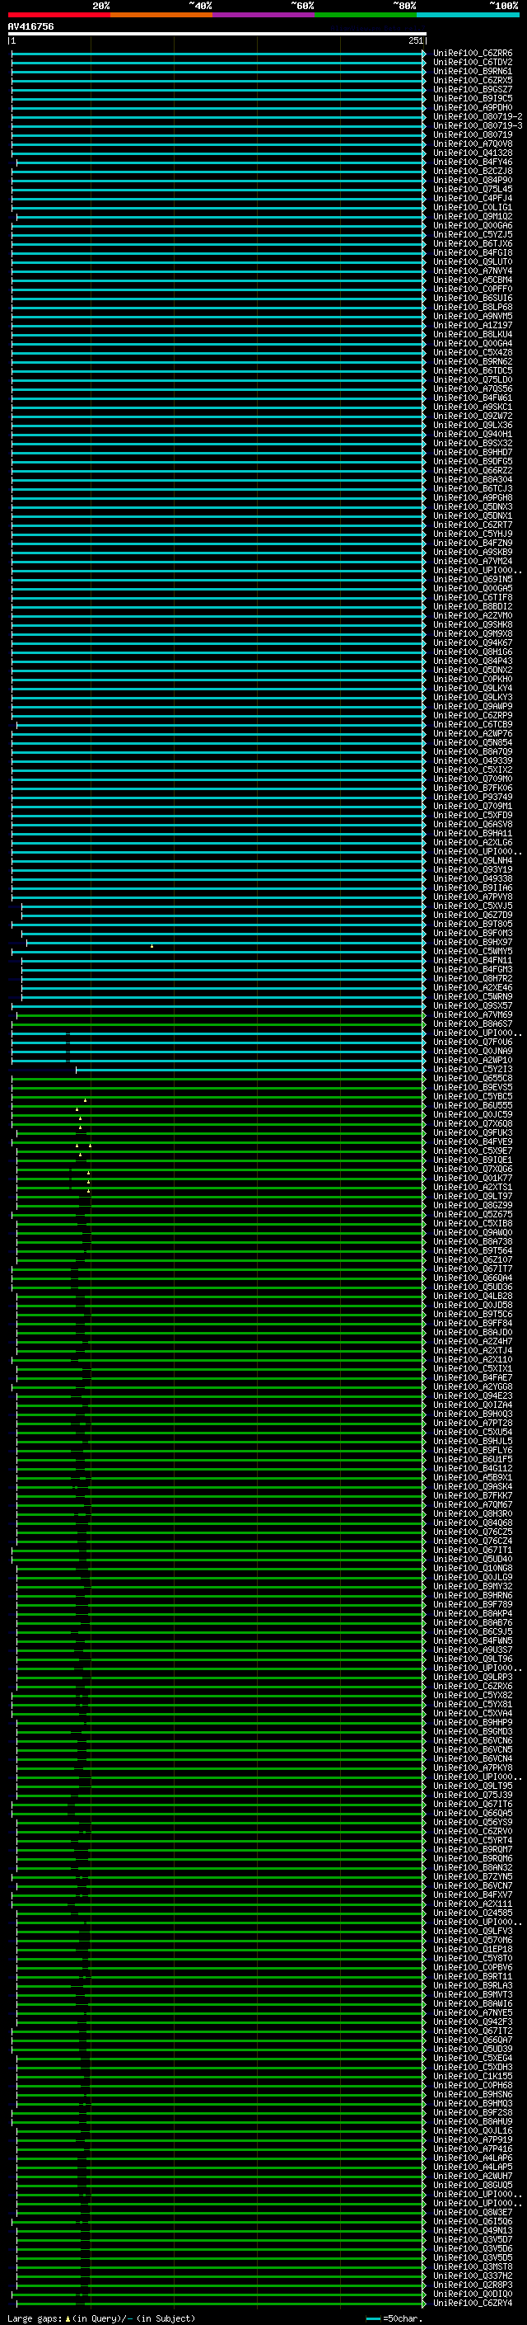Open hit UniRef100_B4FGI8

tap(473, 252)
